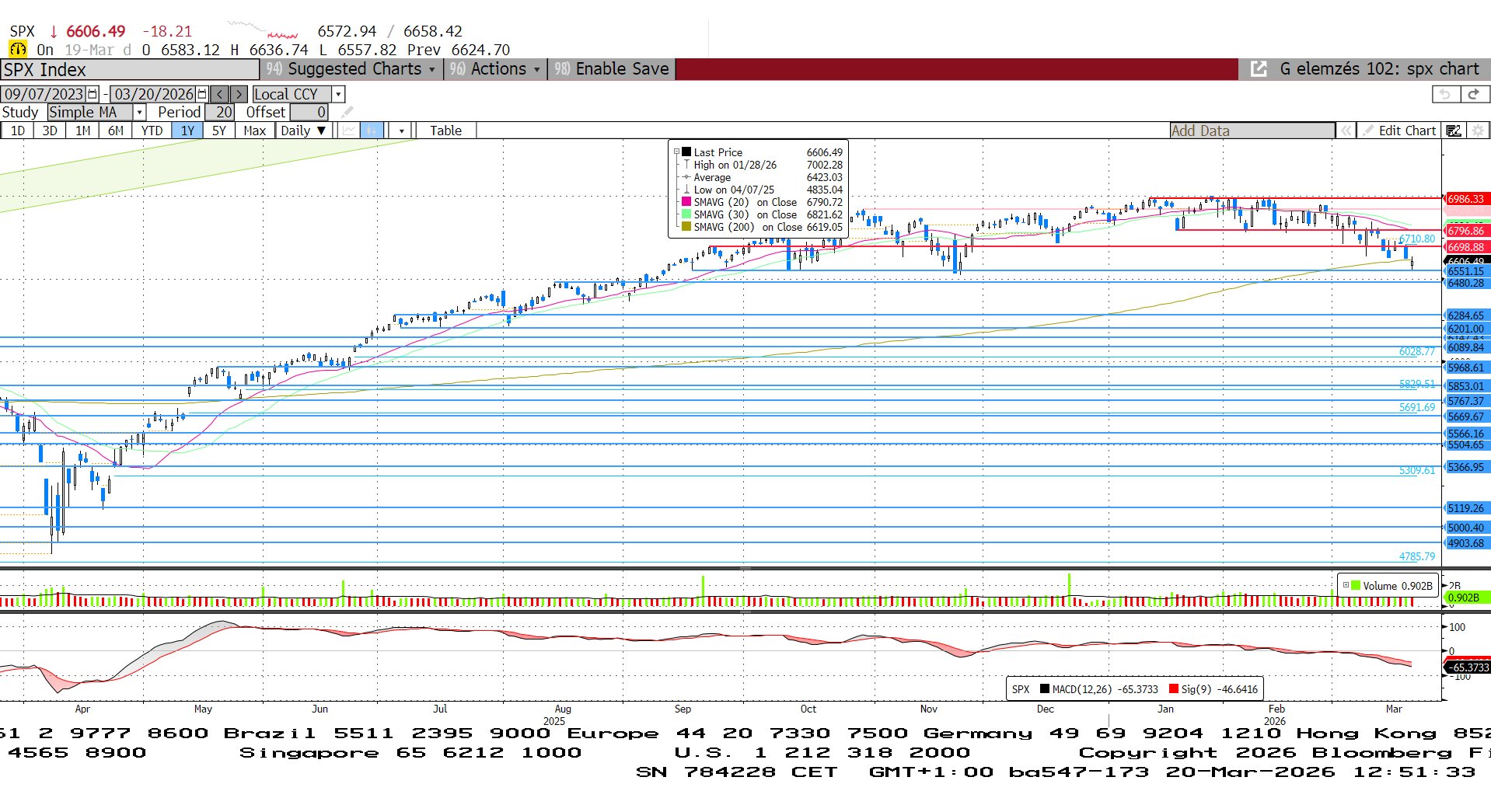The height and width of the screenshot is (812, 1491).
Task: Shift date range back with left arrow
Action: tap(220, 94)
